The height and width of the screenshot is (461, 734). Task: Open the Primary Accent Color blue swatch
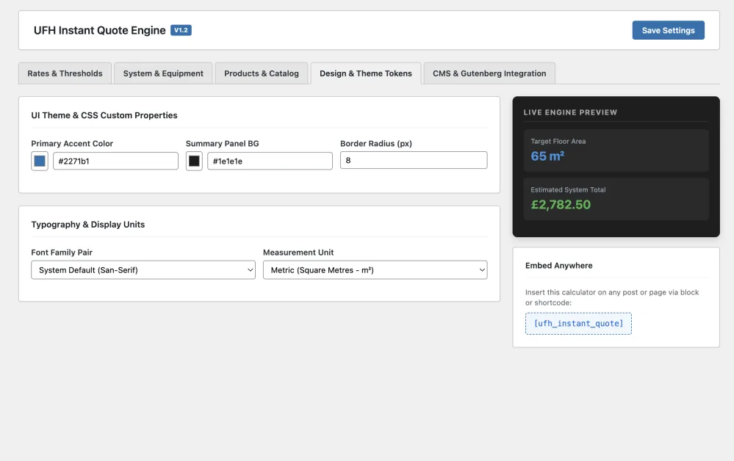[40, 161]
